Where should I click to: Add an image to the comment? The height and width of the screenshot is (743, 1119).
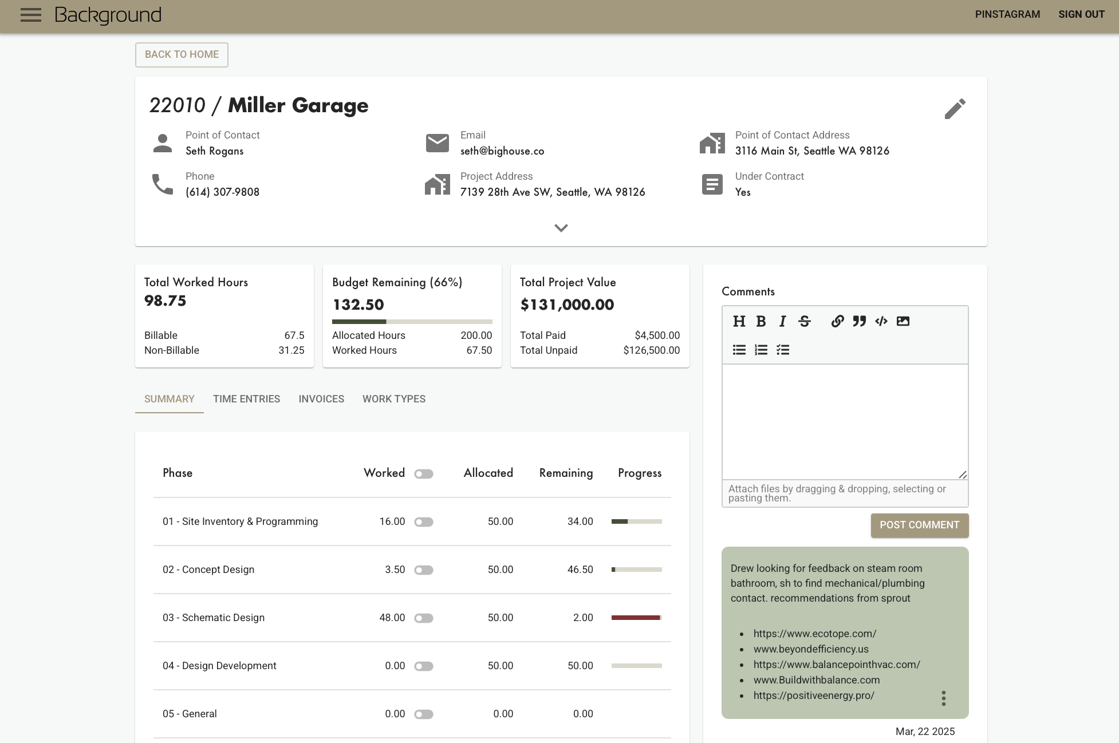click(x=903, y=321)
